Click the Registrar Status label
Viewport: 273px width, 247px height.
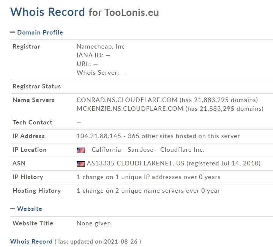click(36, 86)
